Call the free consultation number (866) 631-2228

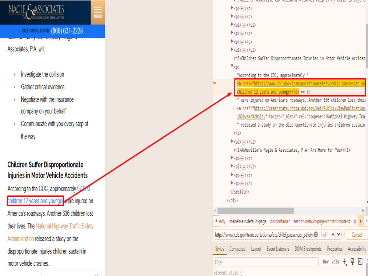pos(67,31)
